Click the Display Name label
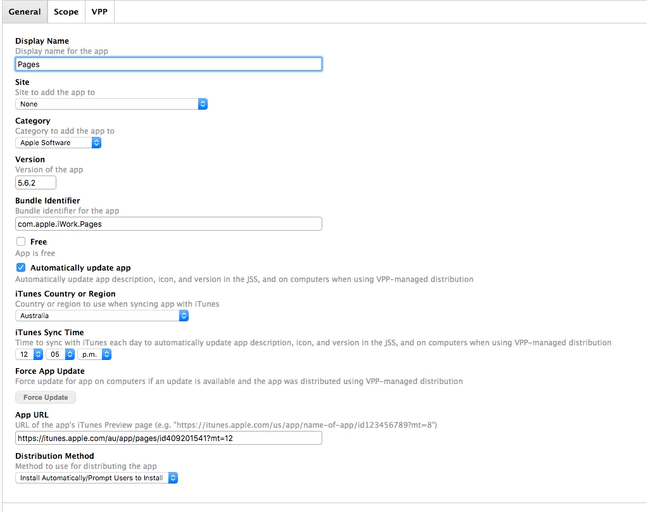The image size is (647, 512). [42, 41]
